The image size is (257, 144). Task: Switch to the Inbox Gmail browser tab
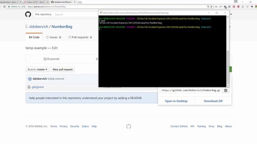(36, 2)
